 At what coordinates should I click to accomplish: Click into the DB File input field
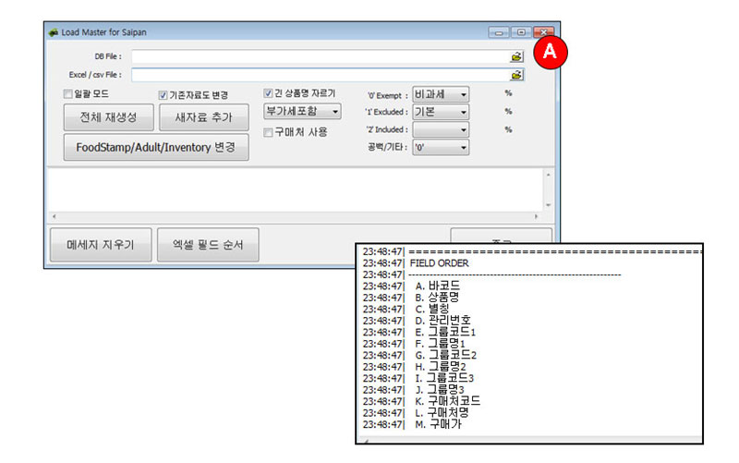pyautogui.click(x=321, y=56)
